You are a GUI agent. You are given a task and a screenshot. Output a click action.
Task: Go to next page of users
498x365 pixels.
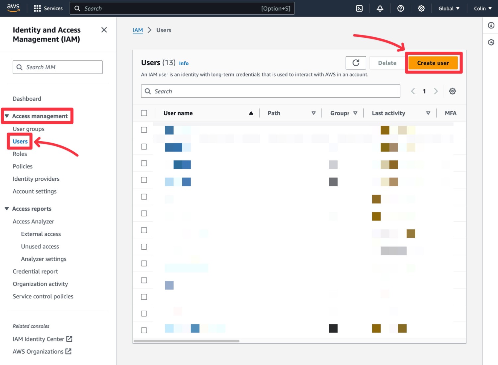tap(436, 91)
